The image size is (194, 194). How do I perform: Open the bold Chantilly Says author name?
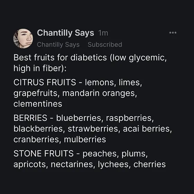(x=65, y=33)
